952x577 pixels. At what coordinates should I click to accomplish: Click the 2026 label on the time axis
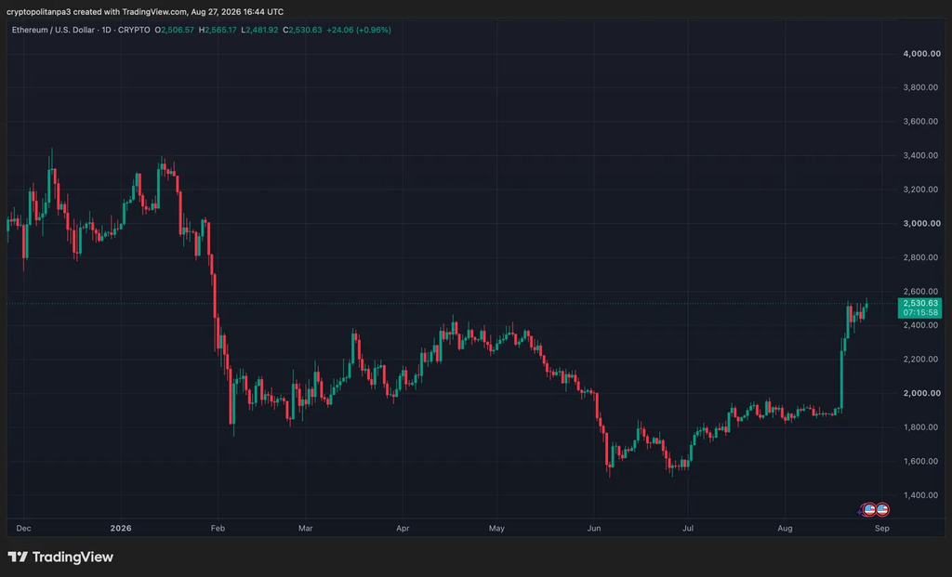[x=121, y=529]
